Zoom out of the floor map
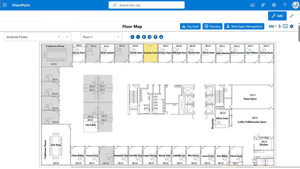 [x=138, y=36]
